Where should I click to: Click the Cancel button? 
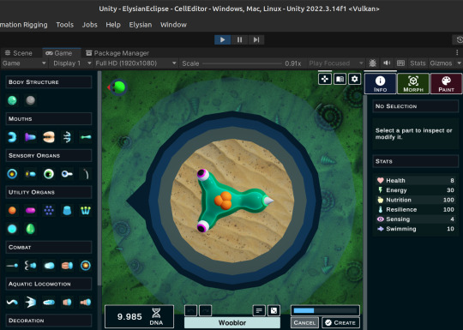point(304,322)
